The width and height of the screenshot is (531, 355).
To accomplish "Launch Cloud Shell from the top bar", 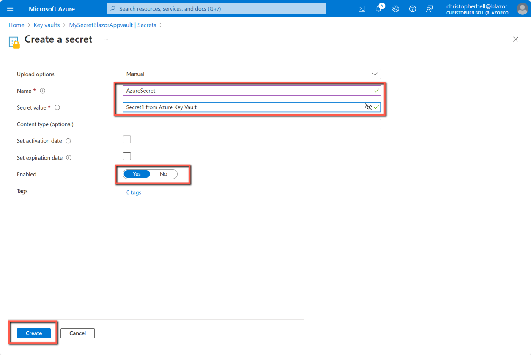I will [x=362, y=9].
